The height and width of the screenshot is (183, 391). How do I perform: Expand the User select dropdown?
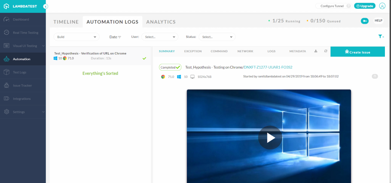pyautogui.click(x=160, y=37)
